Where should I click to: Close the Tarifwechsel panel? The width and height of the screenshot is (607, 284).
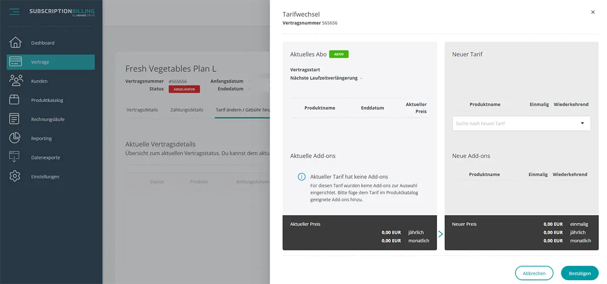pos(593,12)
